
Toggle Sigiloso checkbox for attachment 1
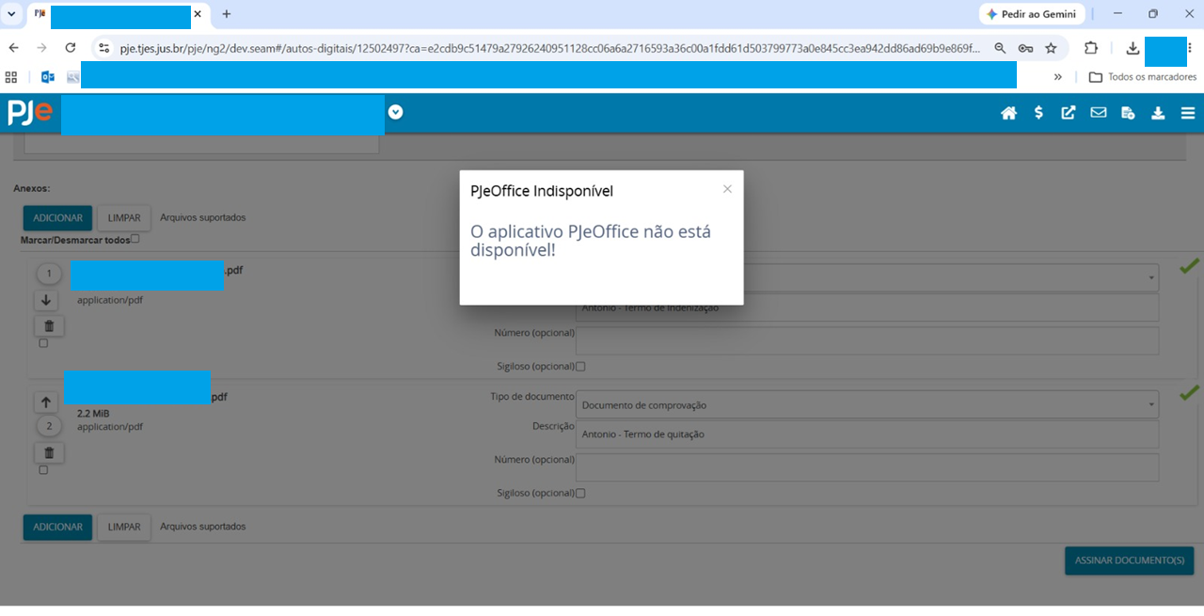point(580,367)
